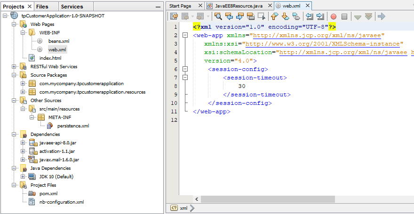This screenshot has width=414, height=214.
Task: Collapse the Web Pages node
Action: (x=14, y=24)
